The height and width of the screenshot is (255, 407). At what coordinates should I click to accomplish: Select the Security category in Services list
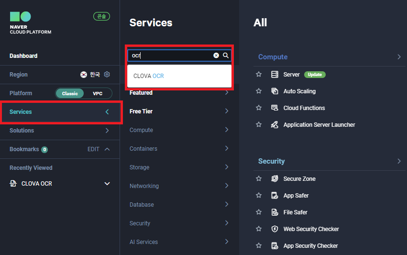click(x=140, y=223)
